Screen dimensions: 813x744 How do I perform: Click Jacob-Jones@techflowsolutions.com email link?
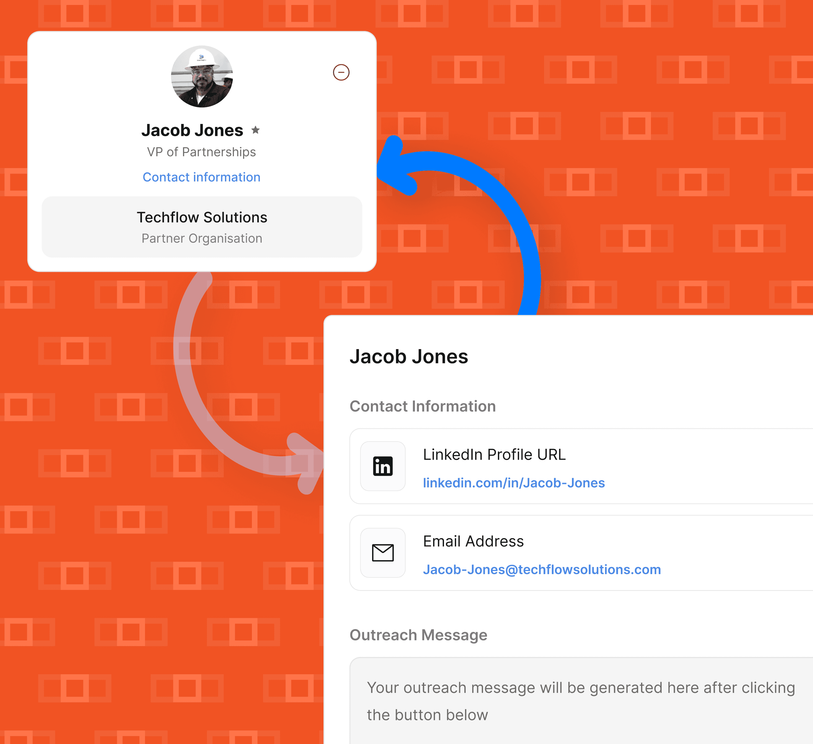point(542,570)
